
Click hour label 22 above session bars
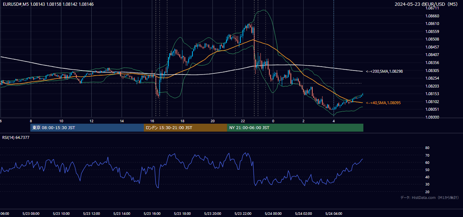click(243, 121)
